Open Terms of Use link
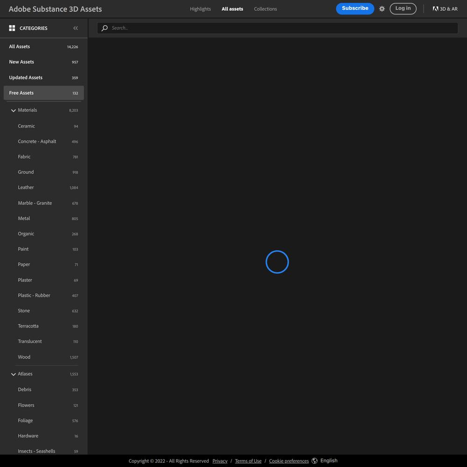This screenshot has height=467, width=467. coord(248,461)
